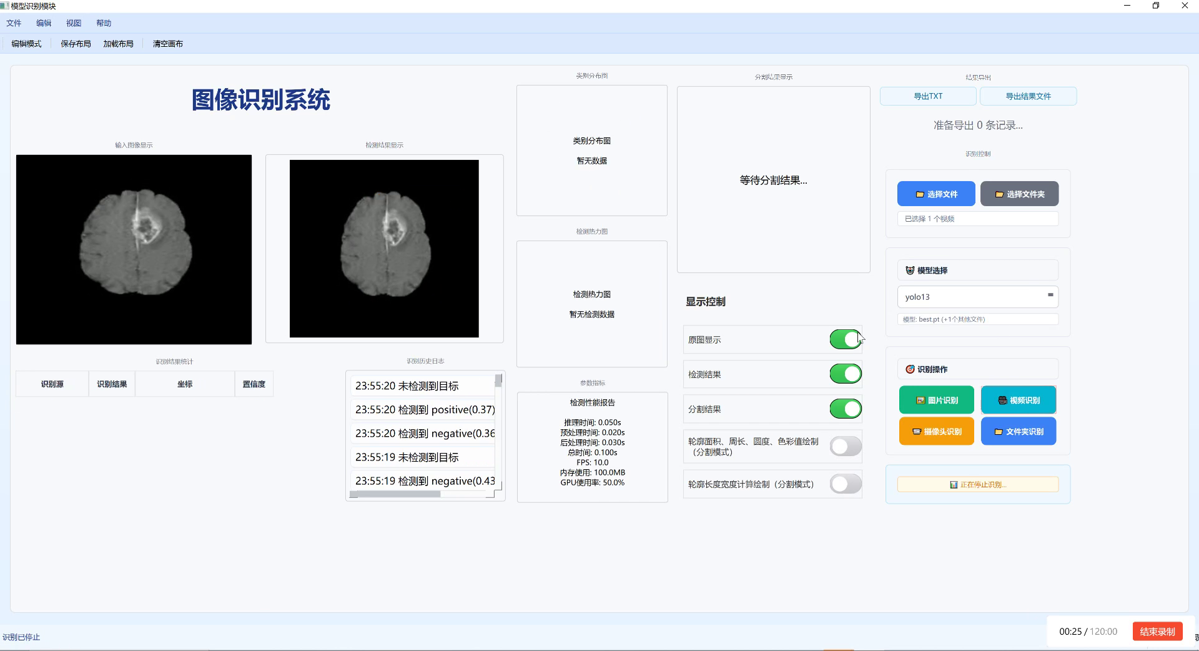Click the 结束录制 recording button
The width and height of the screenshot is (1199, 651).
point(1157,632)
